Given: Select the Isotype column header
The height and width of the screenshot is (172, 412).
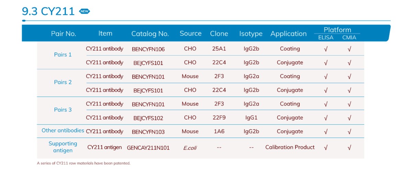Looking at the screenshot, I should pos(251,34).
